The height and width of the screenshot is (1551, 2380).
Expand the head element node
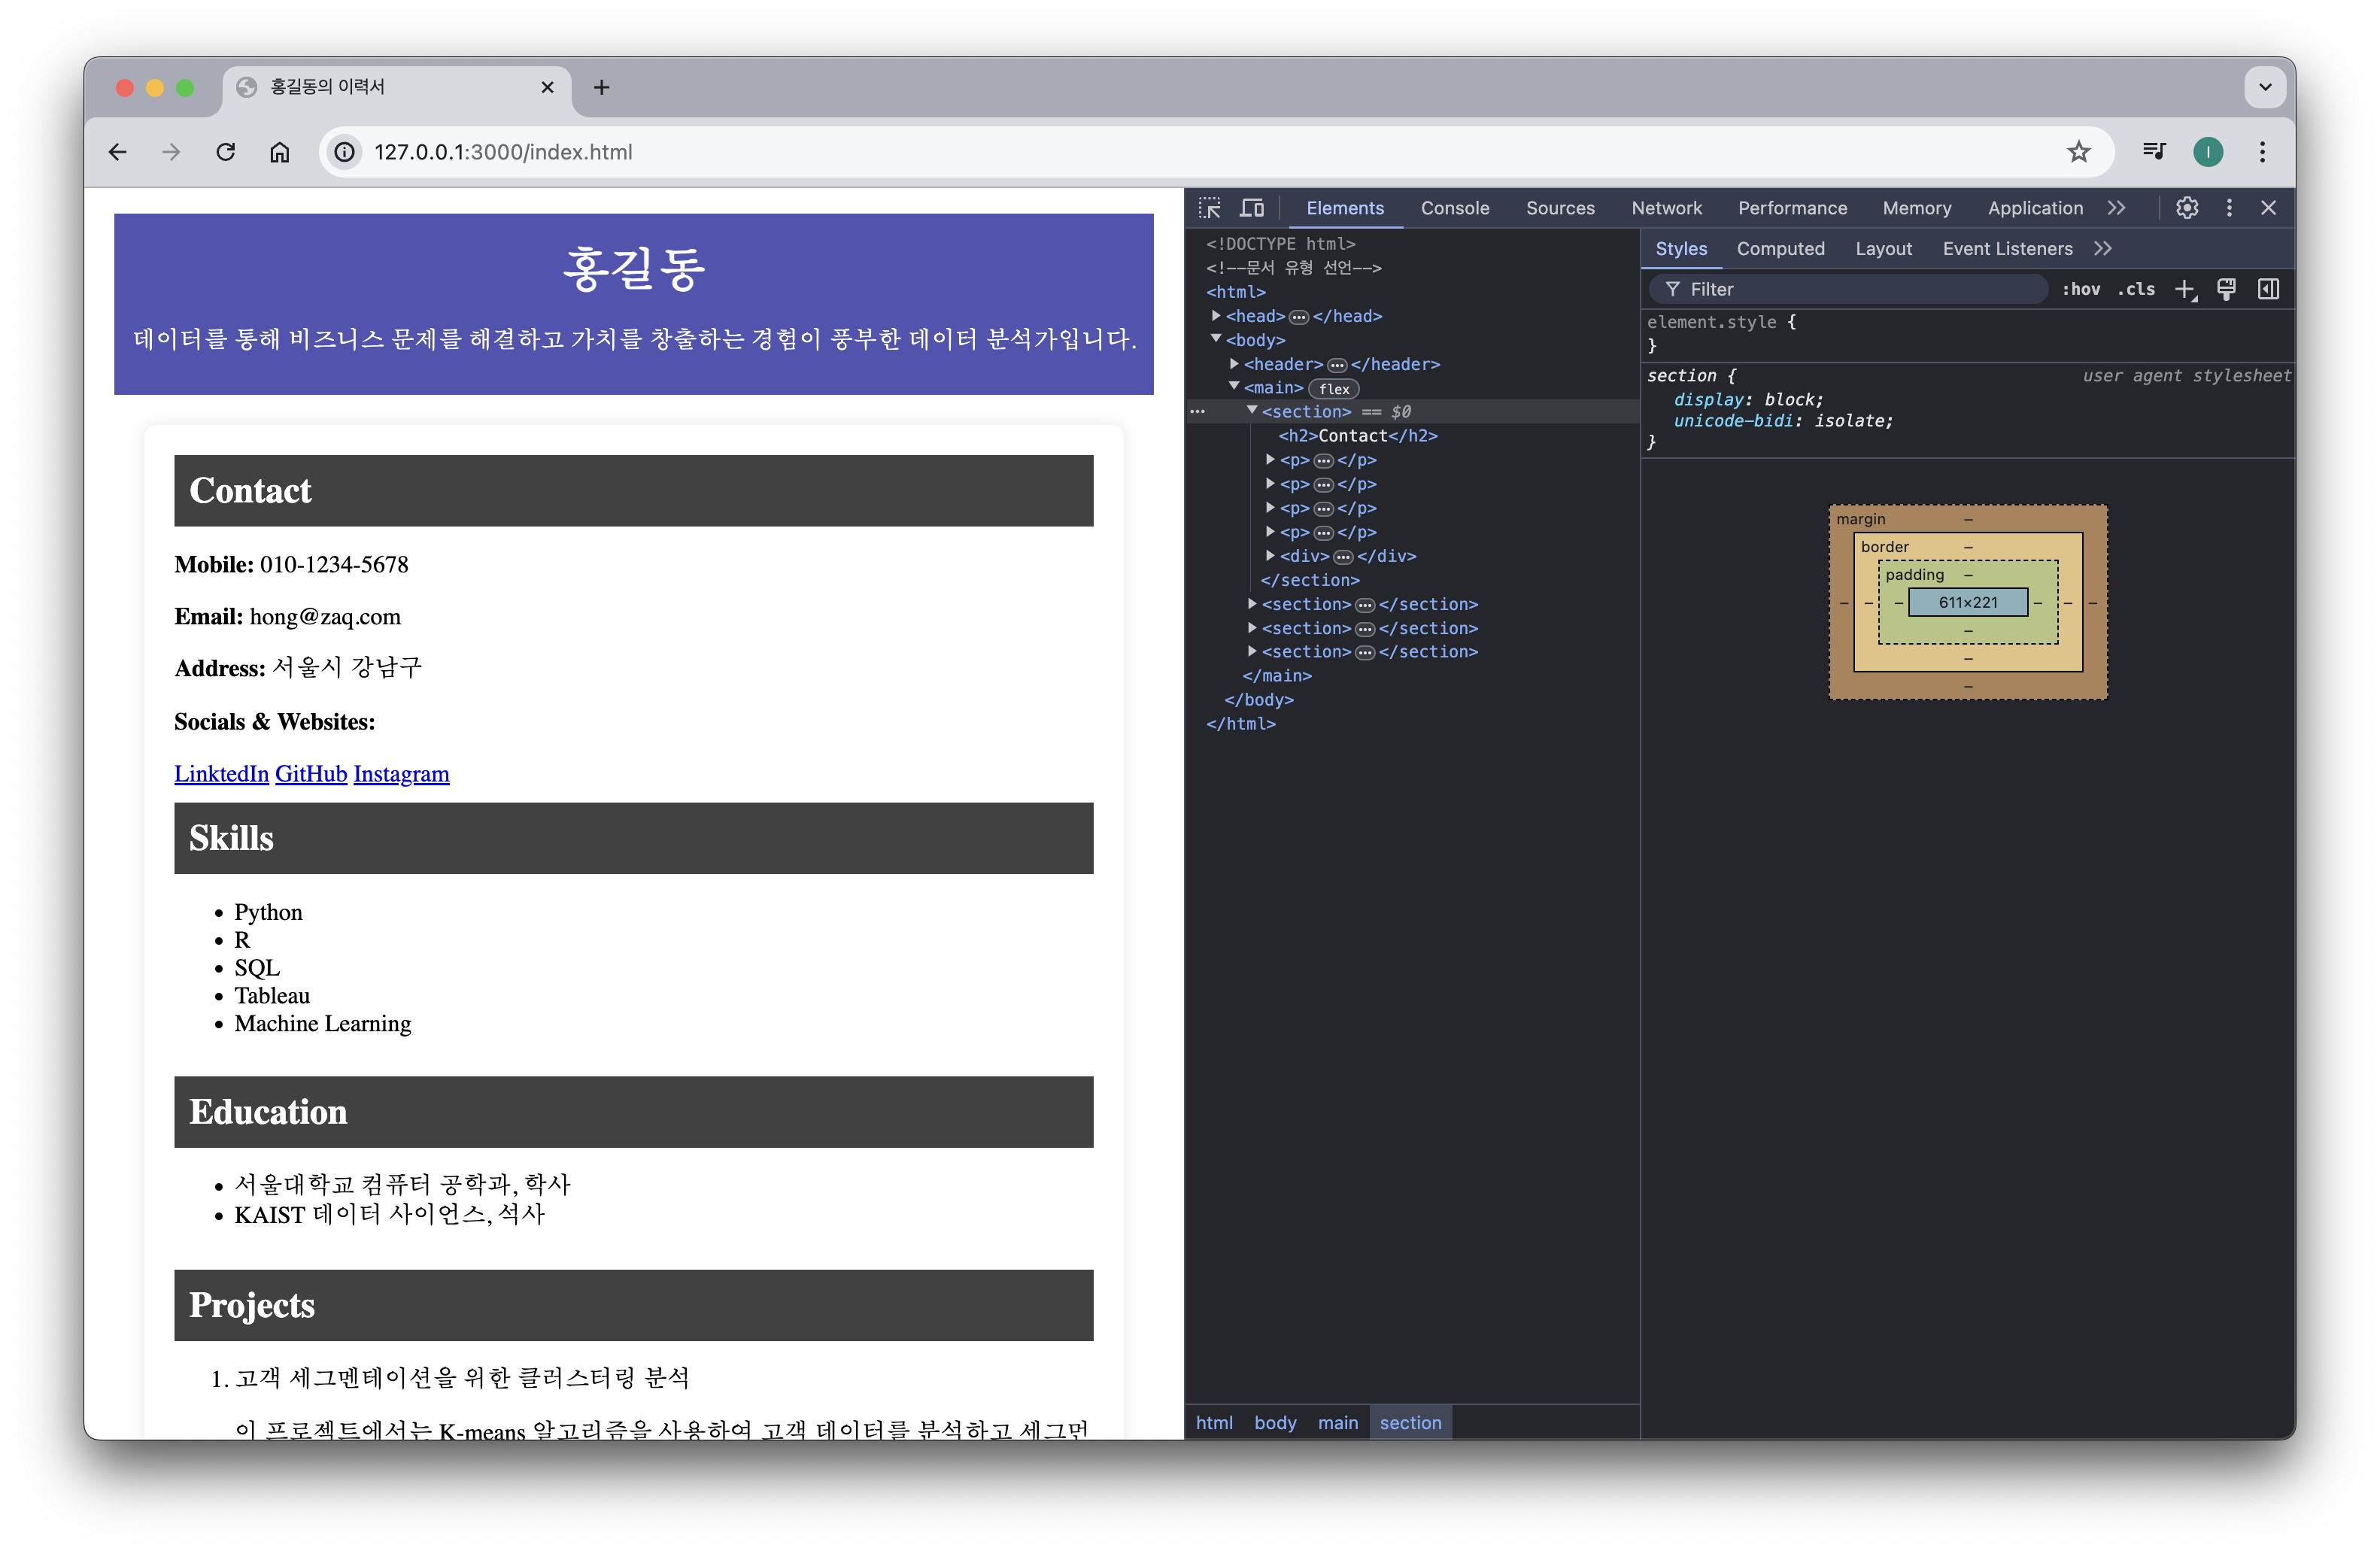1216,316
